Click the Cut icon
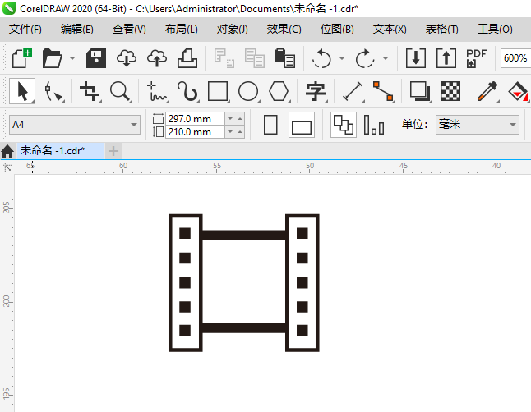The height and width of the screenshot is (412, 531). (x=224, y=58)
